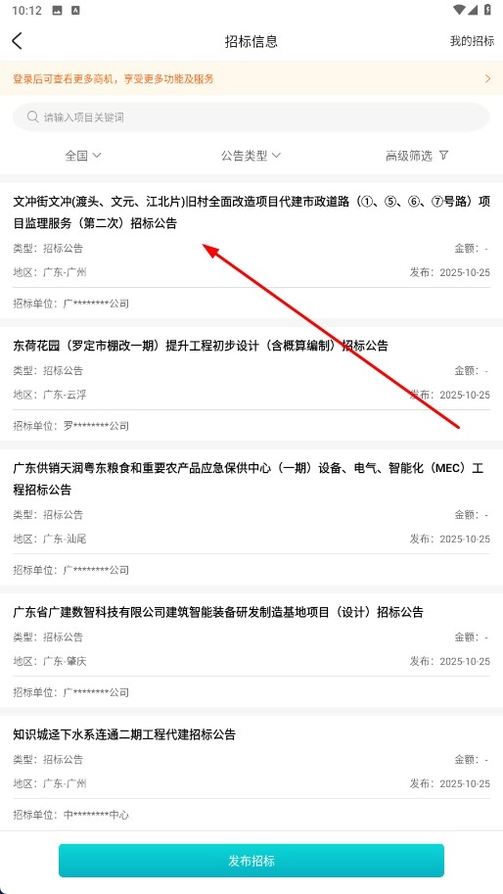
Task: Click the search magnifier icon
Action: coord(32,117)
